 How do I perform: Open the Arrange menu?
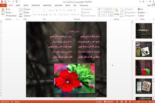[x=117, y=13]
